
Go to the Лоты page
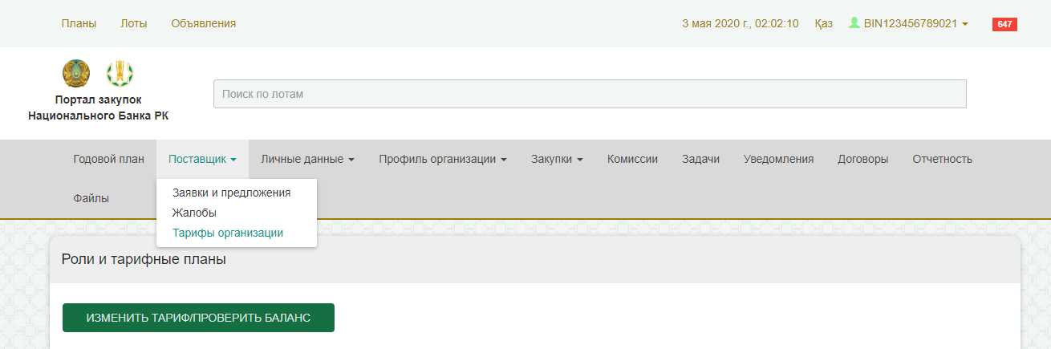[133, 23]
